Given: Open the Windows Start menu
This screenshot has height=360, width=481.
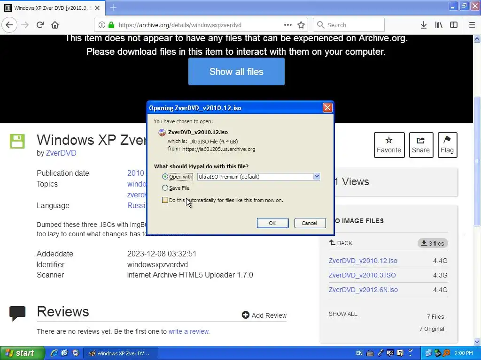Looking at the screenshot, I should tap(22, 353).
